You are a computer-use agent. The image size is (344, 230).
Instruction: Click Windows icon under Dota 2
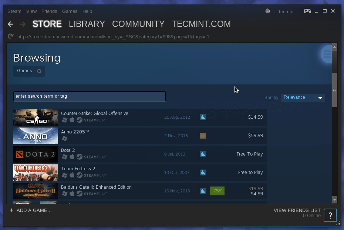point(64,157)
